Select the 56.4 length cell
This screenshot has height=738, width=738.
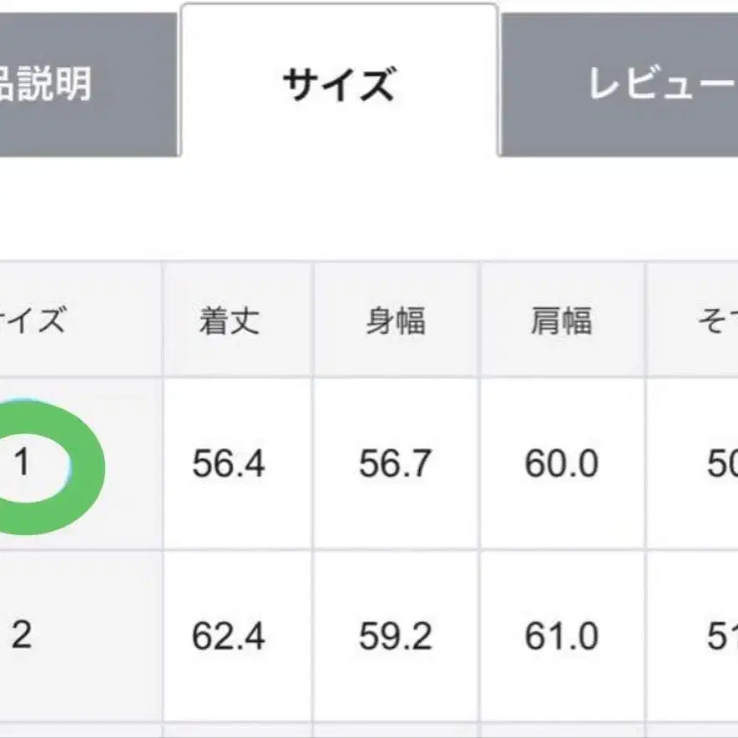(229, 464)
